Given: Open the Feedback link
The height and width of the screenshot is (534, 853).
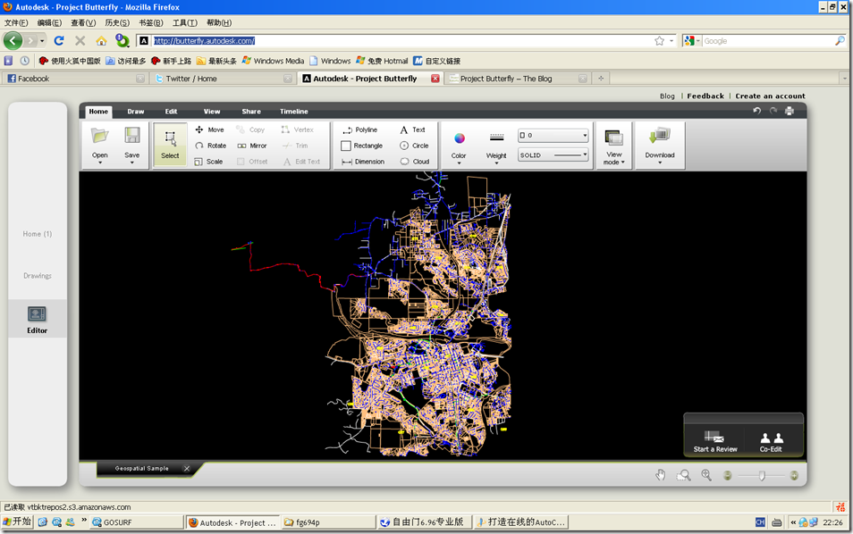Looking at the screenshot, I should coord(705,96).
